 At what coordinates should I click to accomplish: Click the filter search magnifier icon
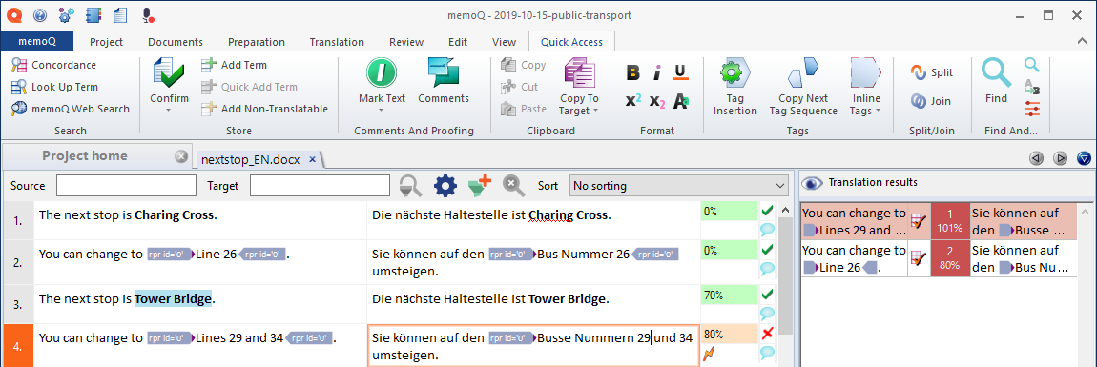click(x=410, y=186)
